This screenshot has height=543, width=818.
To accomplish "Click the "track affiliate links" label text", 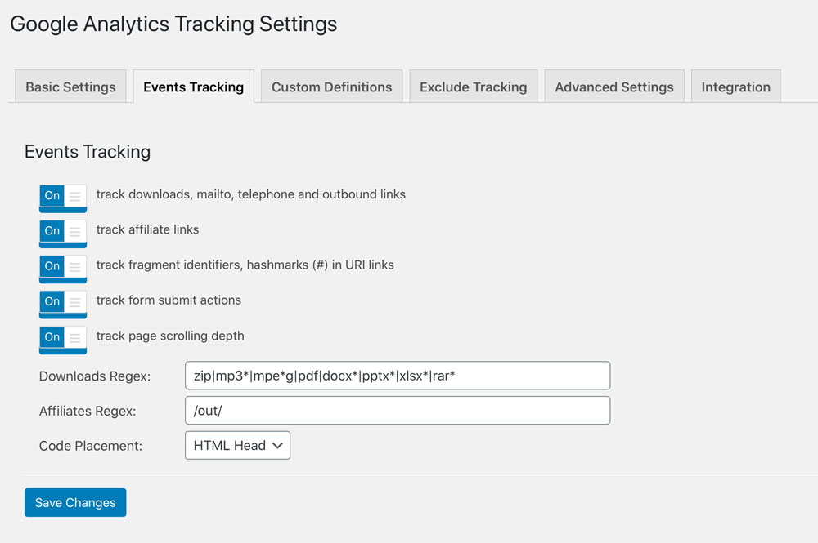I will 147,229.
